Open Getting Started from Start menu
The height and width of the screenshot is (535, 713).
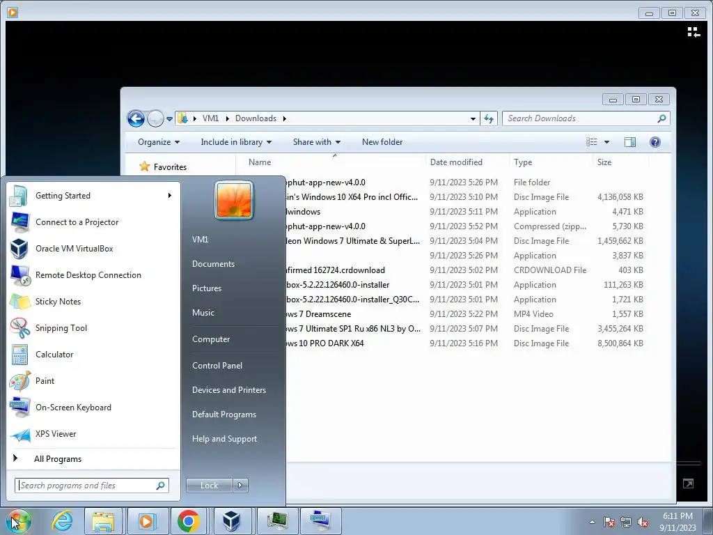(93, 196)
